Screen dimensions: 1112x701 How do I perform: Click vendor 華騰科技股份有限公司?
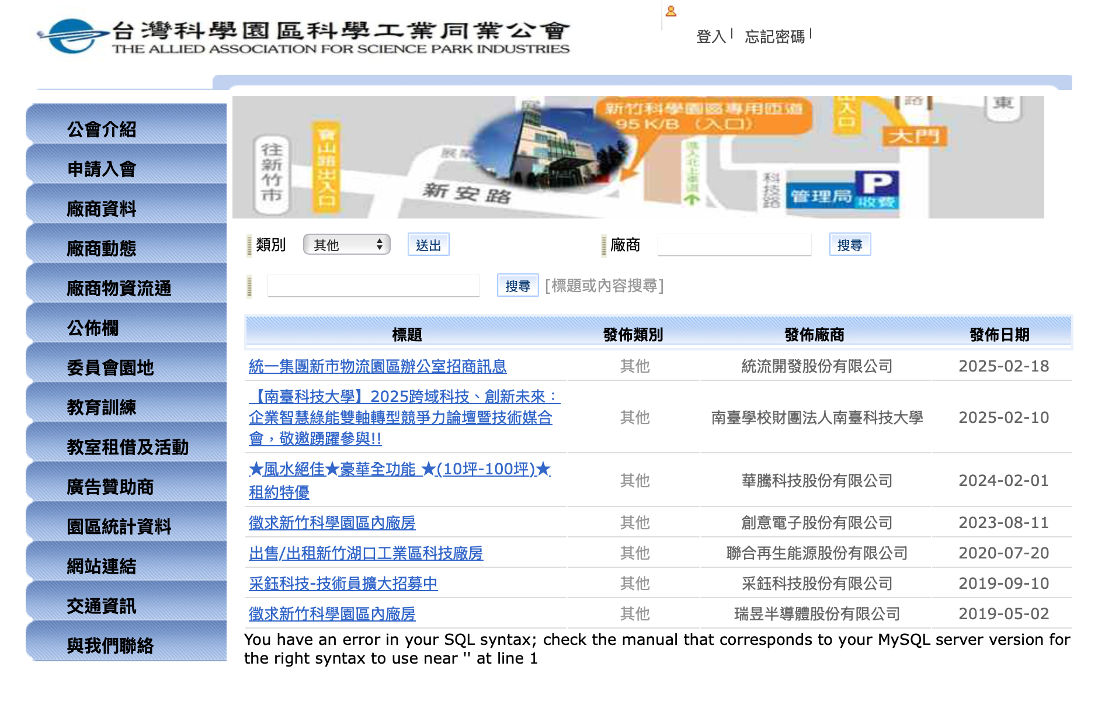click(817, 481)
